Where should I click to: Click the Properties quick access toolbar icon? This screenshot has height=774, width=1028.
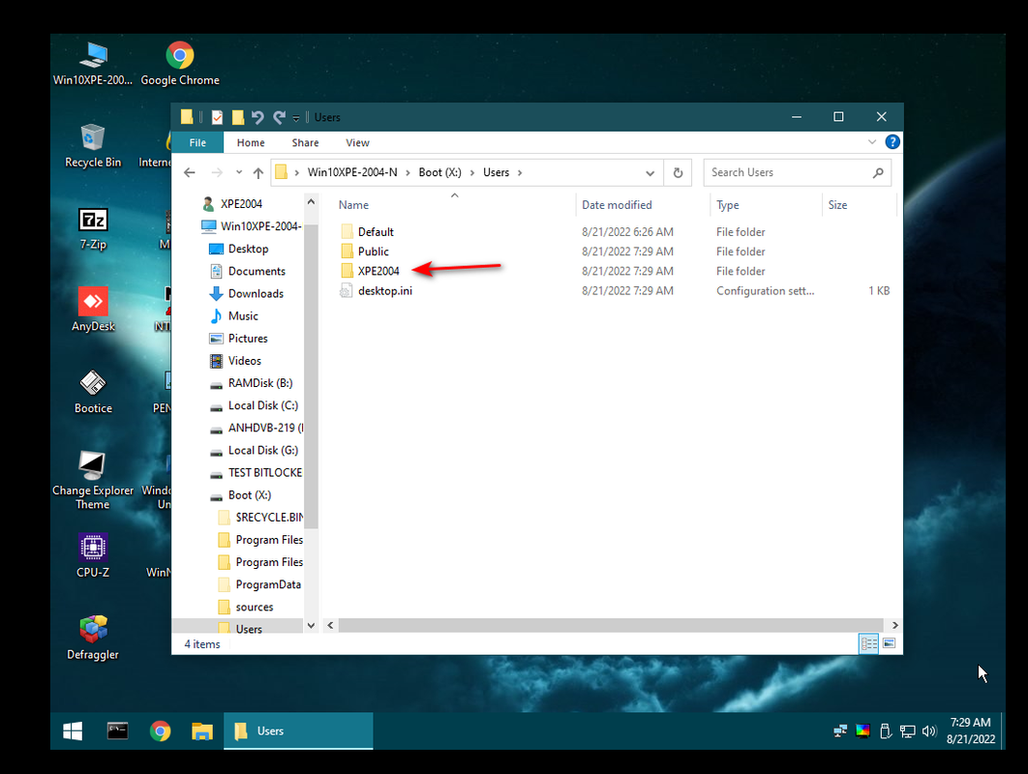(217, 117)
